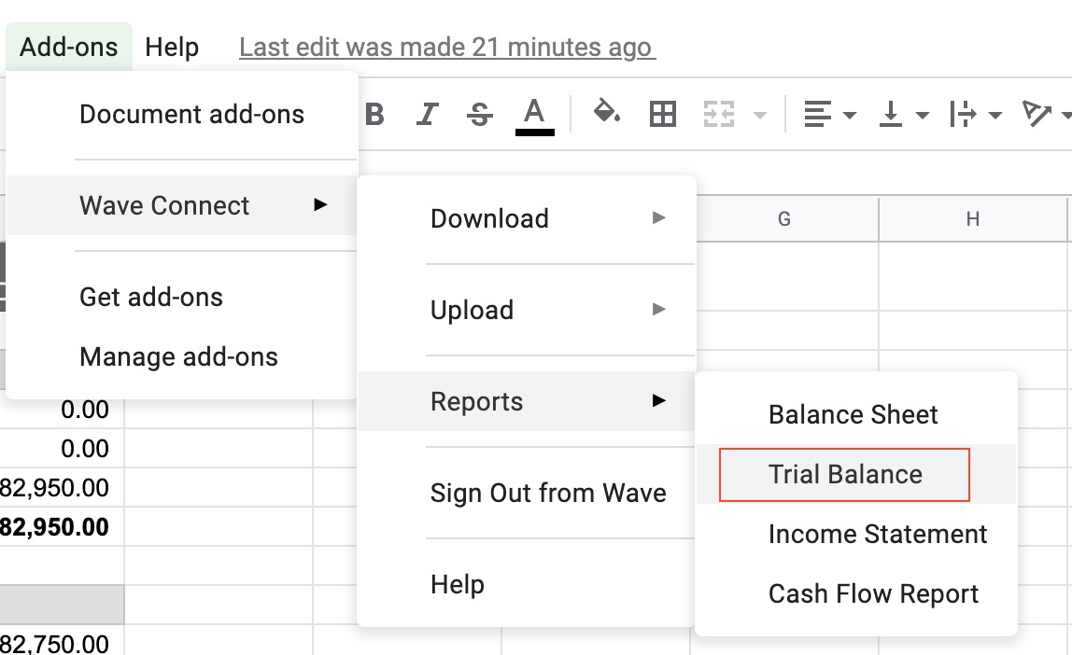Open the Add-ons menu
Viewport: 1072px width, 655px height.
66,46
